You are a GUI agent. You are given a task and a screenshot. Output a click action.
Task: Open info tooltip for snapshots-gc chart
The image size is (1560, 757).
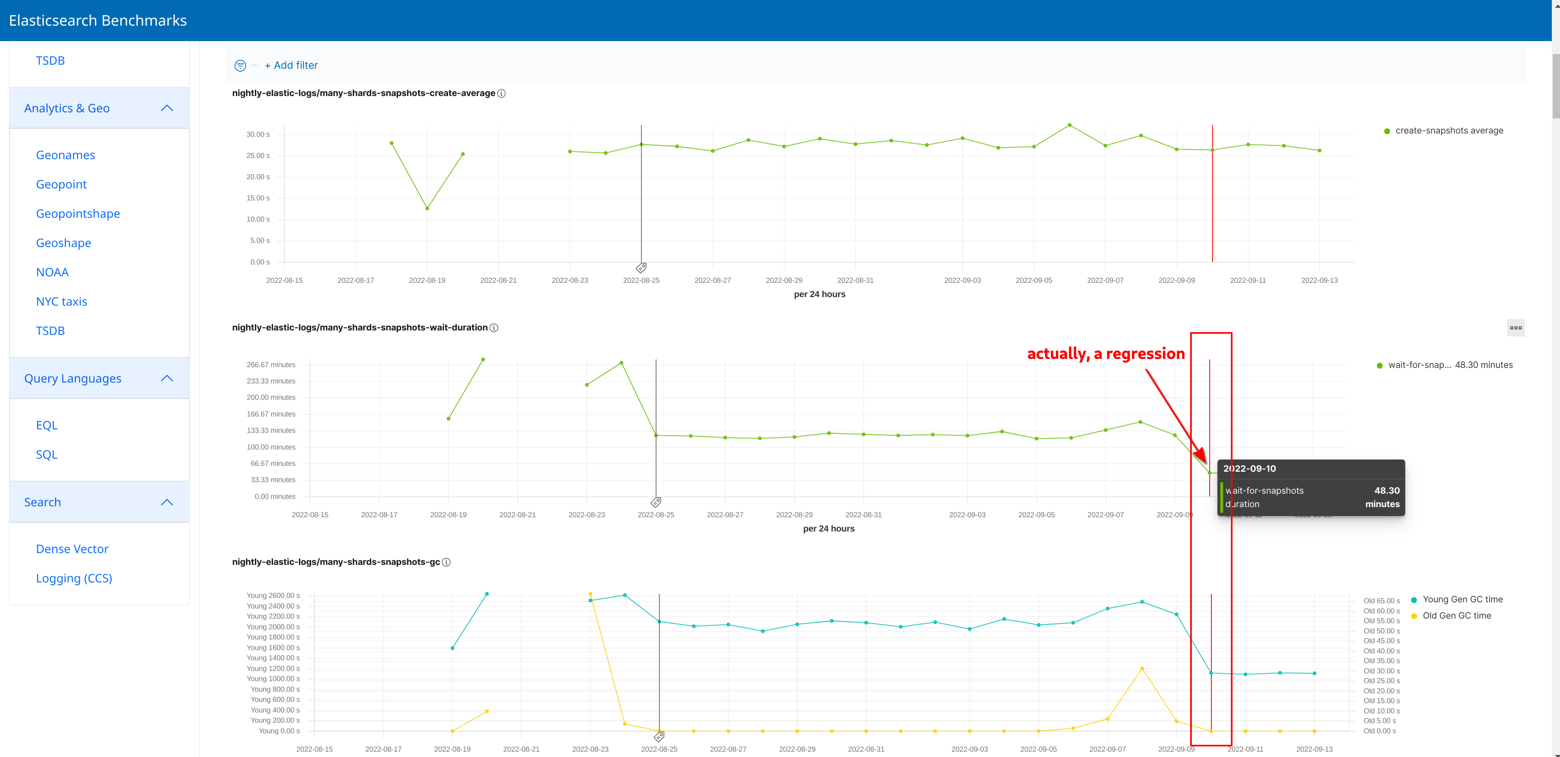pos(446,562)
